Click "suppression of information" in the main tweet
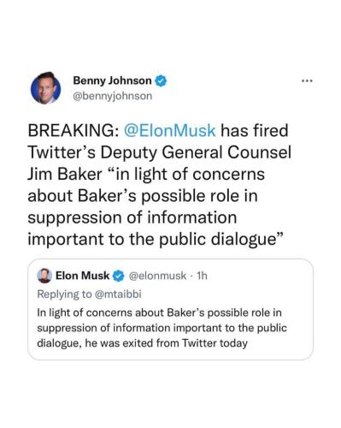Viewport: 341px width, 428px height. (x=132, y=218)
